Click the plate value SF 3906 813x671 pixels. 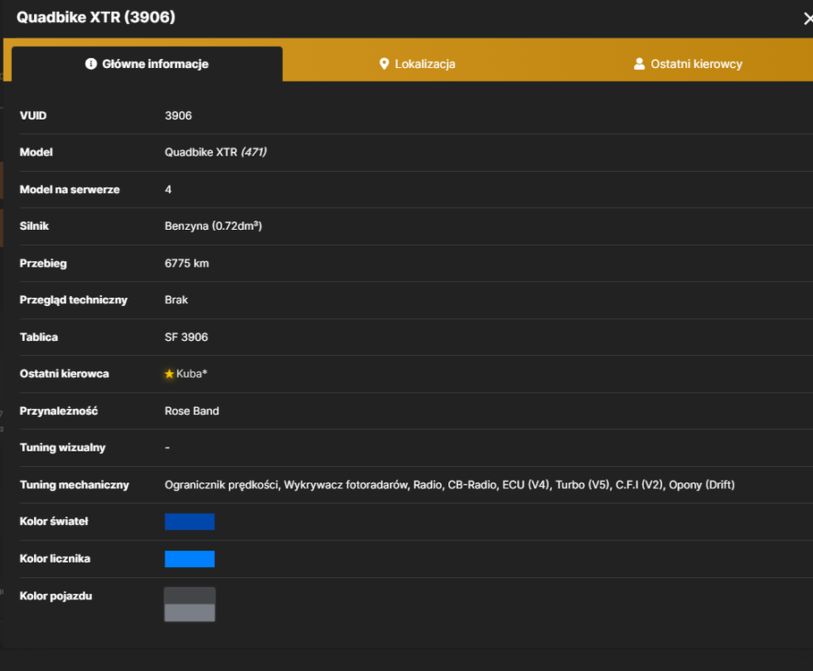186,337
